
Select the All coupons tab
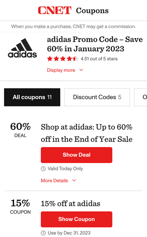[x=32, y=97]
